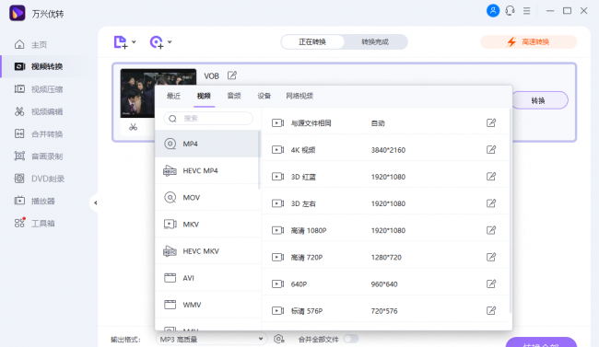599x347 pixels.
Task: Toggle the 合并全部文件 switch
Action: click(x=351, y=339)
